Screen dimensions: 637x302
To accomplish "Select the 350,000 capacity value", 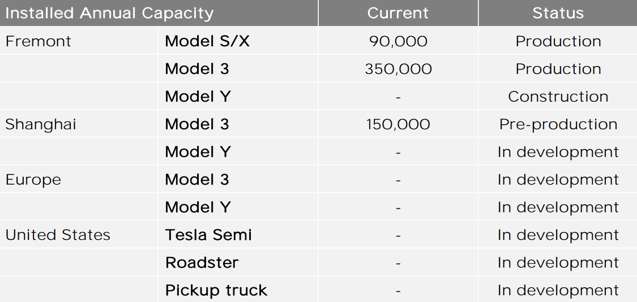I will click(398, 69).
